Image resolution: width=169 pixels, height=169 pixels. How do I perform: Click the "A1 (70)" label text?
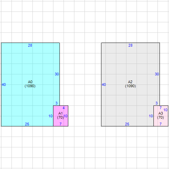(61, 115)
